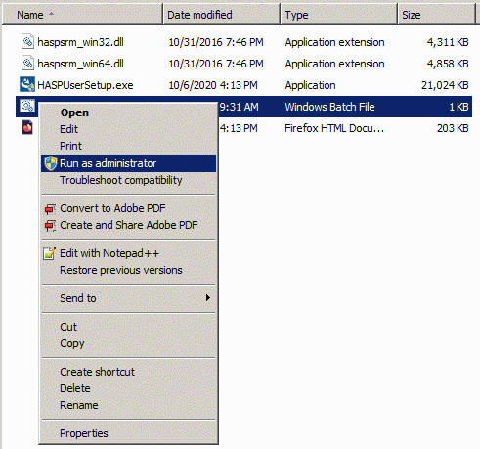Click Application extension type for haspsrm_win64.dll
Viewport: 480px width, 449px height.
[334, 64]
